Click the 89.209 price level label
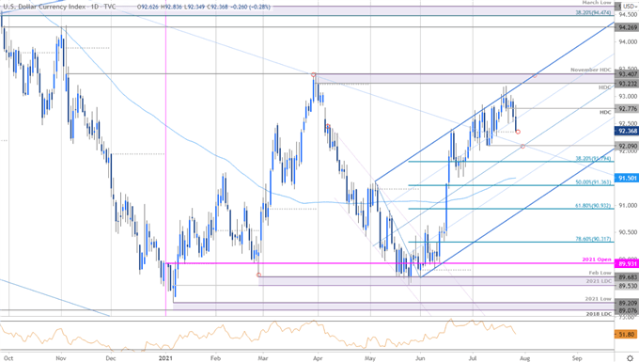This screenshot has width=639, height=362. (x=626, y=304)
